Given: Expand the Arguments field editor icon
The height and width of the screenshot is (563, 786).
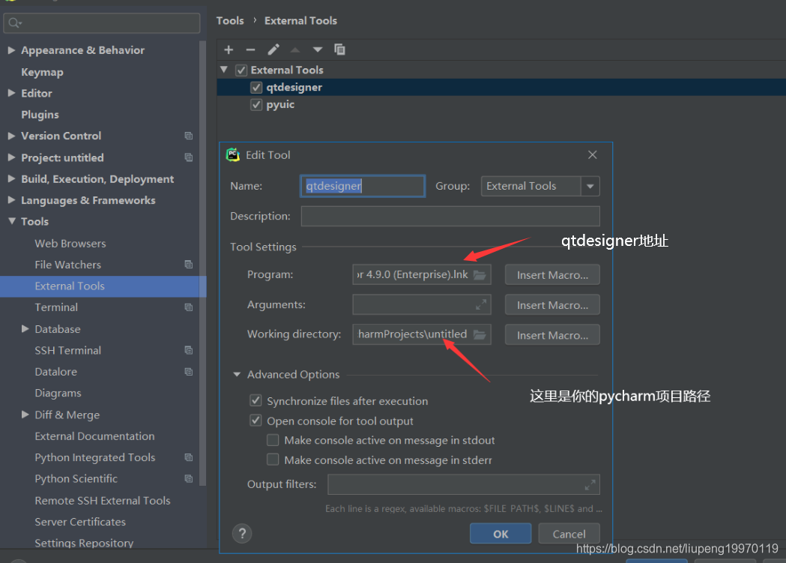Looking at the screenshot, I should [x=481, y=305].
